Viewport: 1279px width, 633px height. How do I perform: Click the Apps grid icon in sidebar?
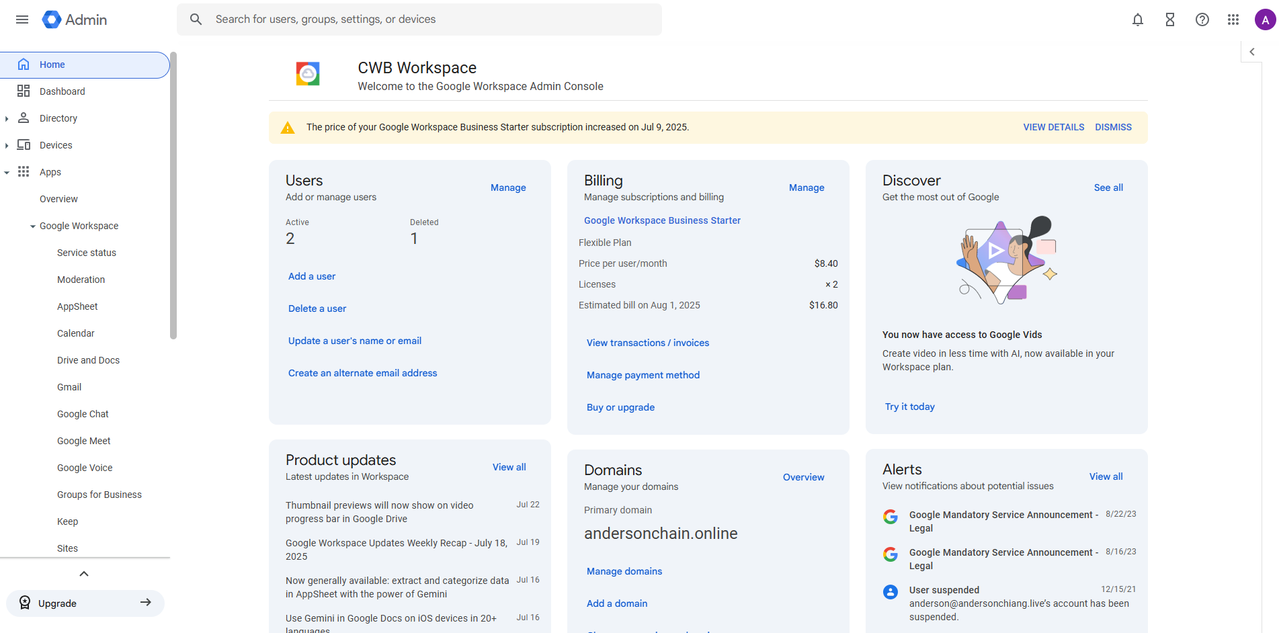[24, 172]
